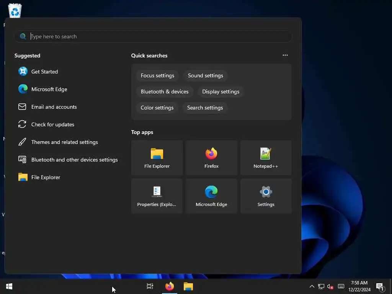Open Notepad++ tile in Top apps
This screenshot has width=392, height=294.
point(266,158)
